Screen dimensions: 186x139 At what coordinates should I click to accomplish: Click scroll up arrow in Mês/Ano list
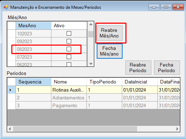[91, 25]
